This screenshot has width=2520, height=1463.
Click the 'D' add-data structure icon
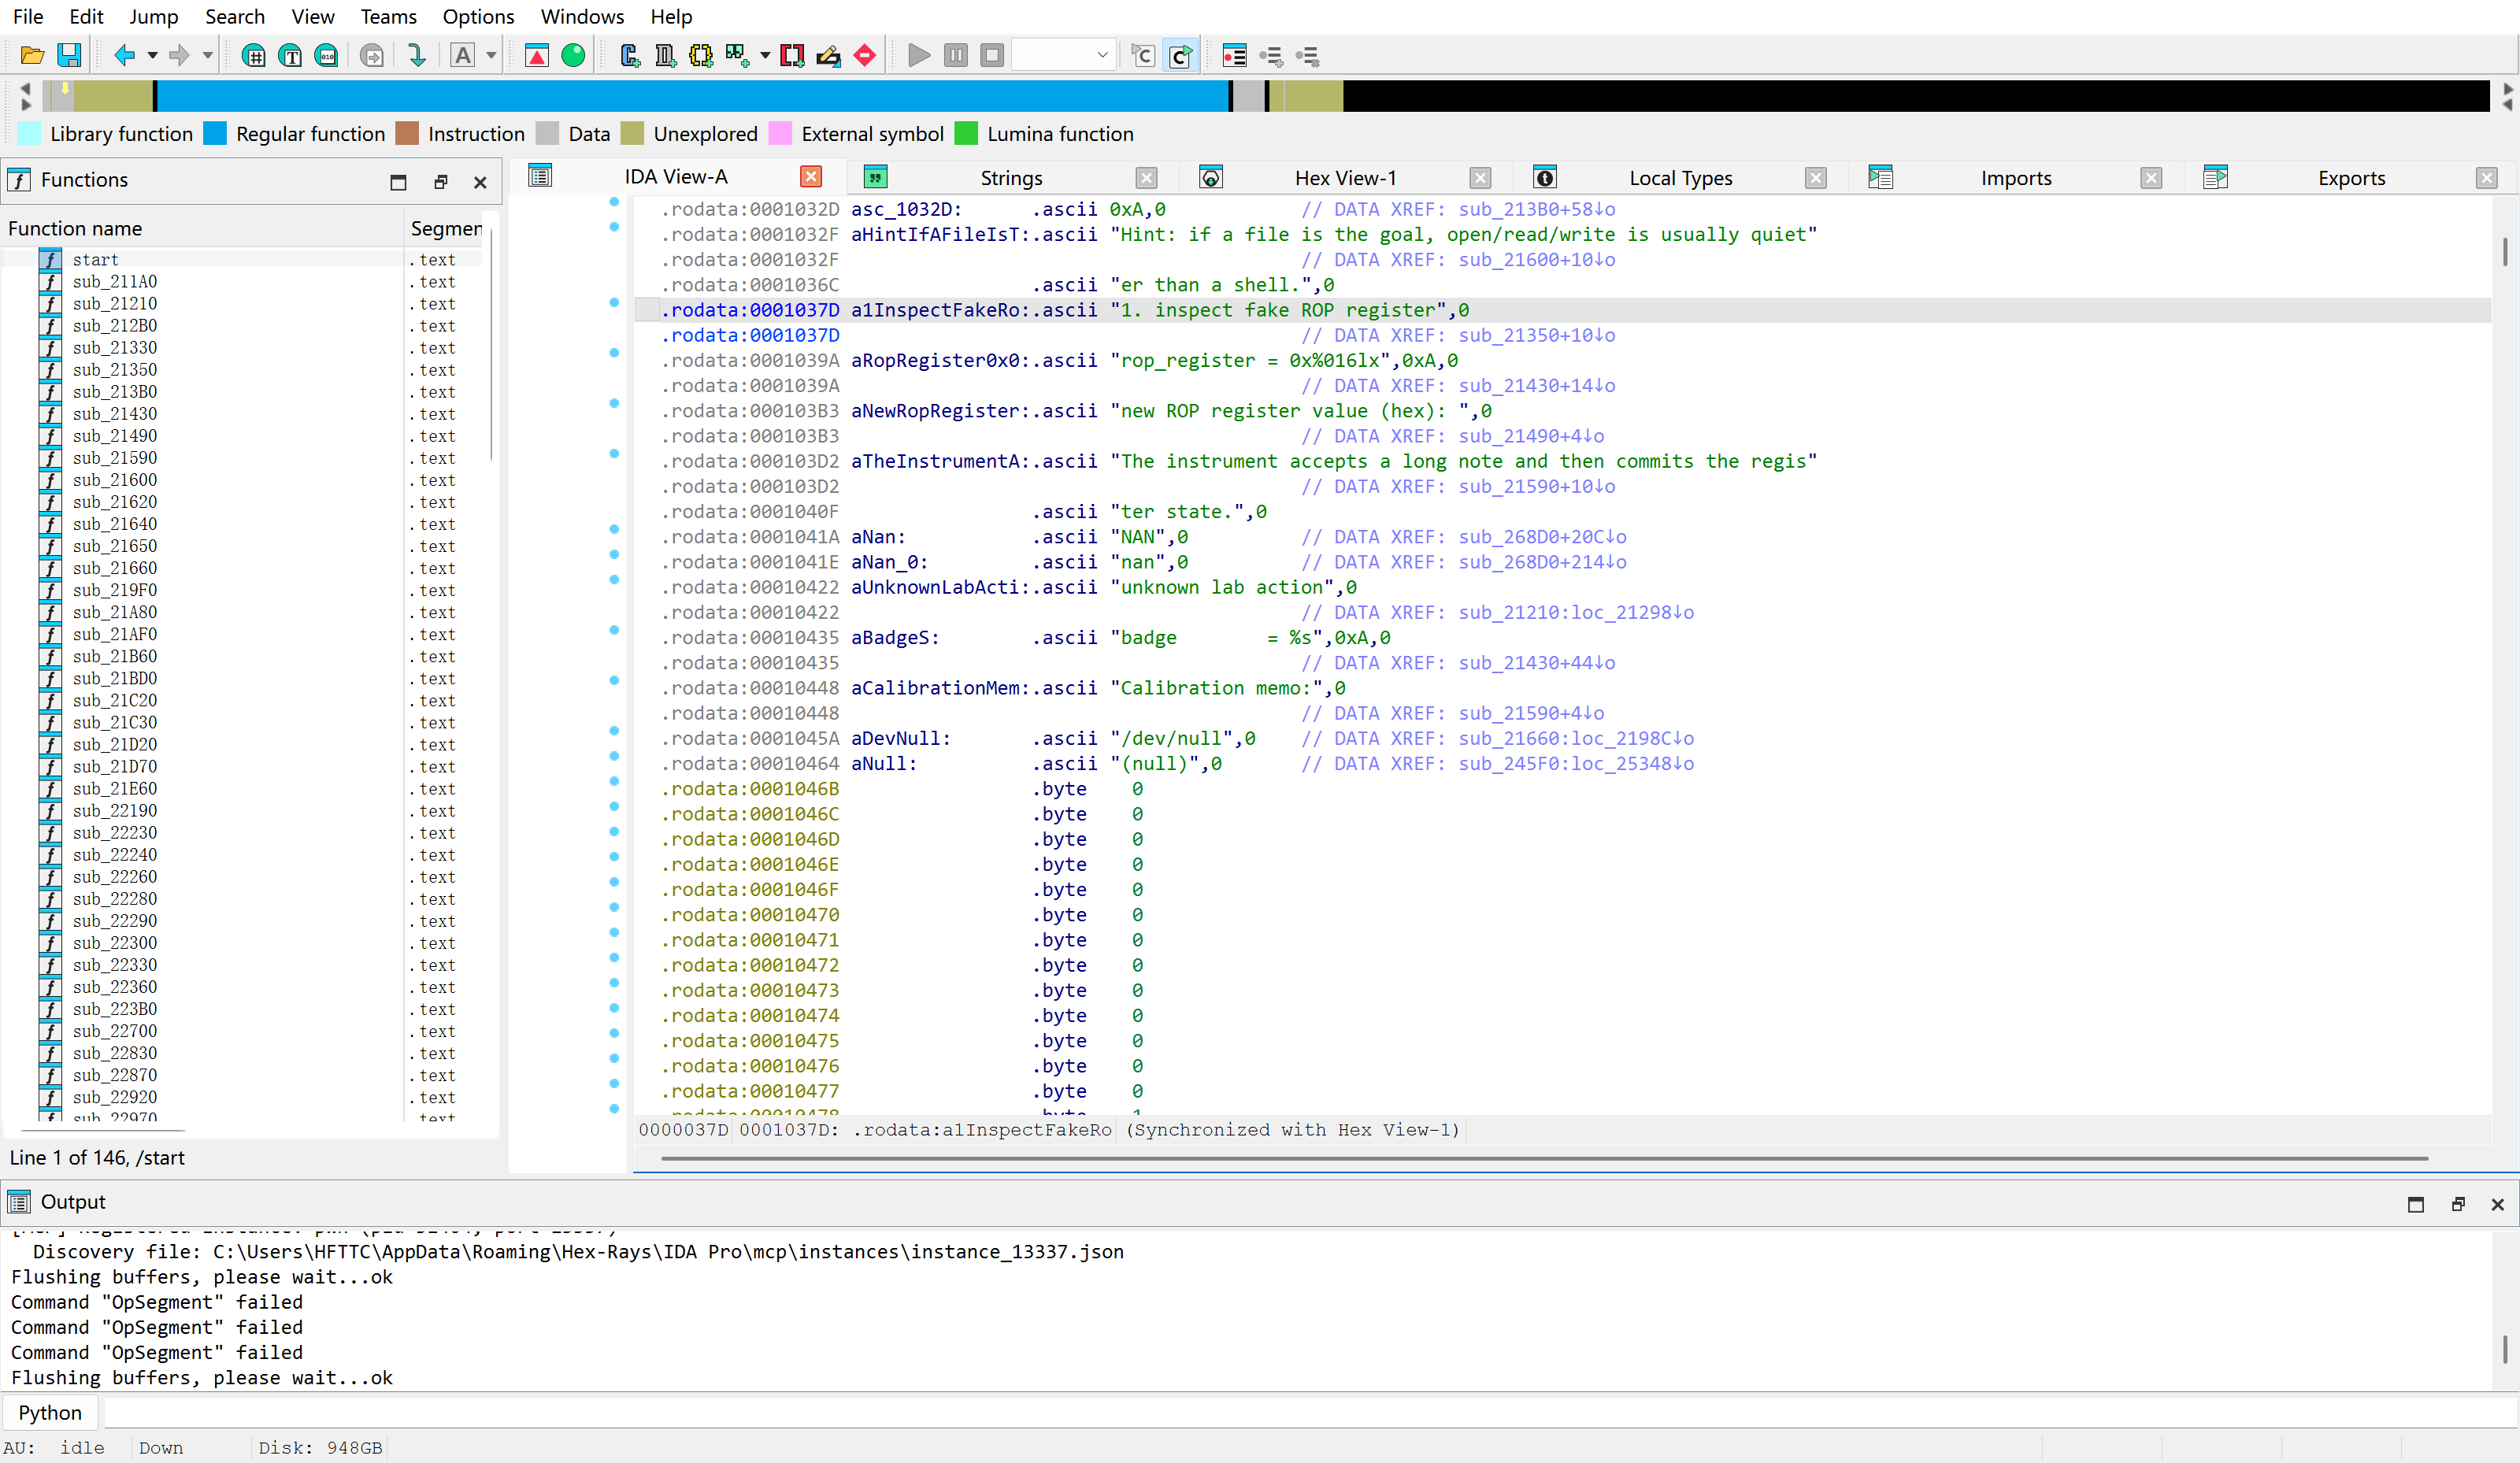(x=665, y=56)
